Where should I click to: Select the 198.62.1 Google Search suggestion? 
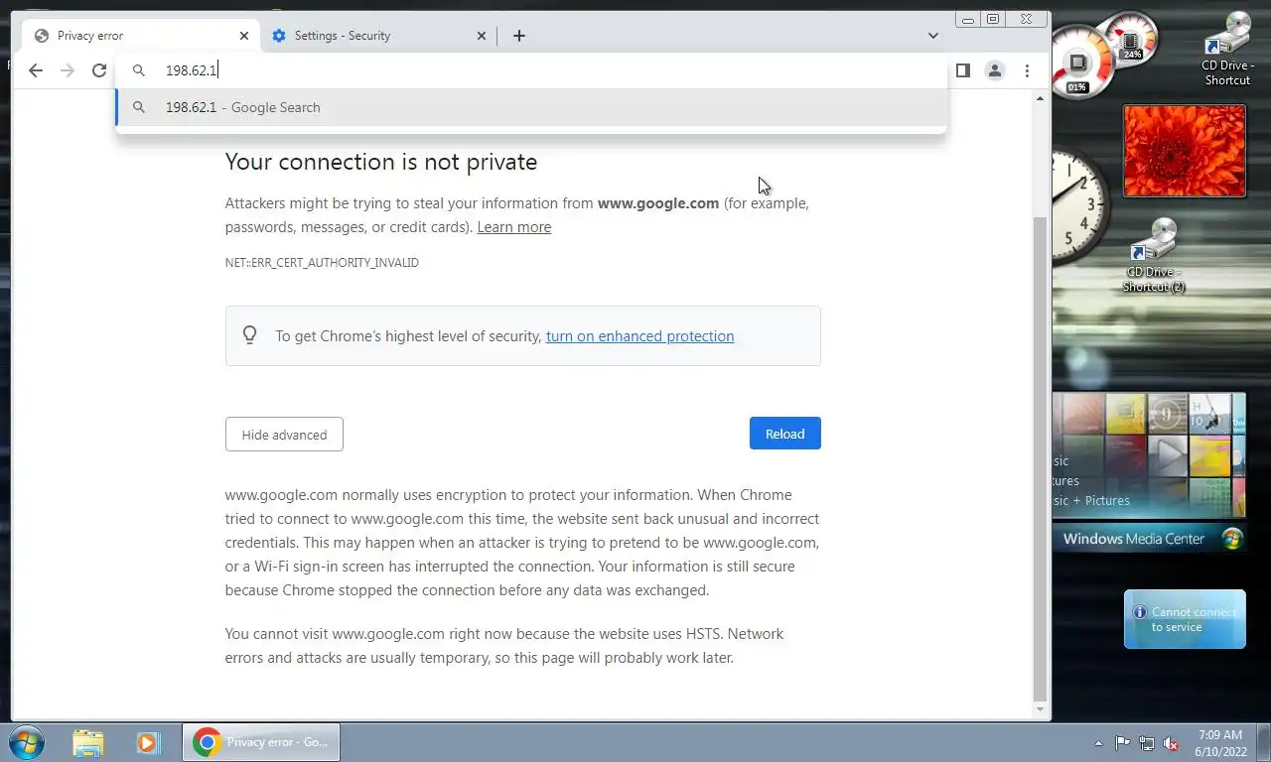(x=531, y=107)
